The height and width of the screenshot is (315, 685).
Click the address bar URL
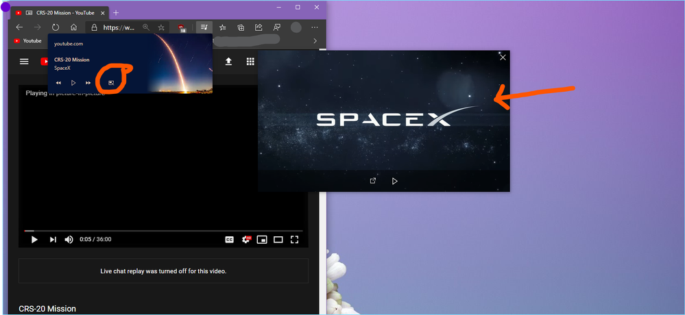[119, 27]
